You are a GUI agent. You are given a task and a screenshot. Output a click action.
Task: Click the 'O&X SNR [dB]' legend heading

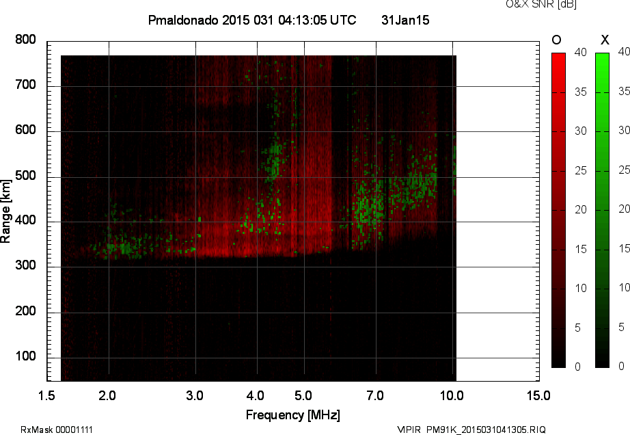tap(540, 4)
